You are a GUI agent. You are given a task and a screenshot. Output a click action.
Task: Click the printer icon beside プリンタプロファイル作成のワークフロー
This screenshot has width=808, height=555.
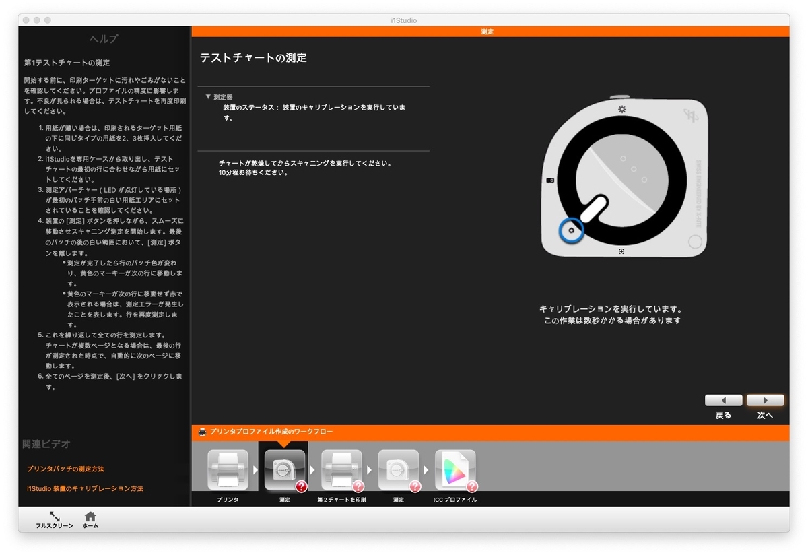point(202,432)
